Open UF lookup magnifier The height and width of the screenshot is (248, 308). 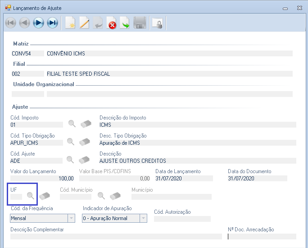31,196
